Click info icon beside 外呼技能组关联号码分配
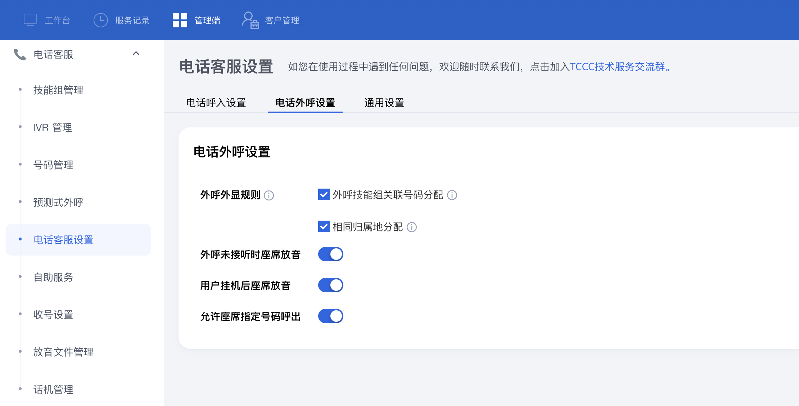The height and width of the screenshot is (406, 799). click(x=452, y=195)
